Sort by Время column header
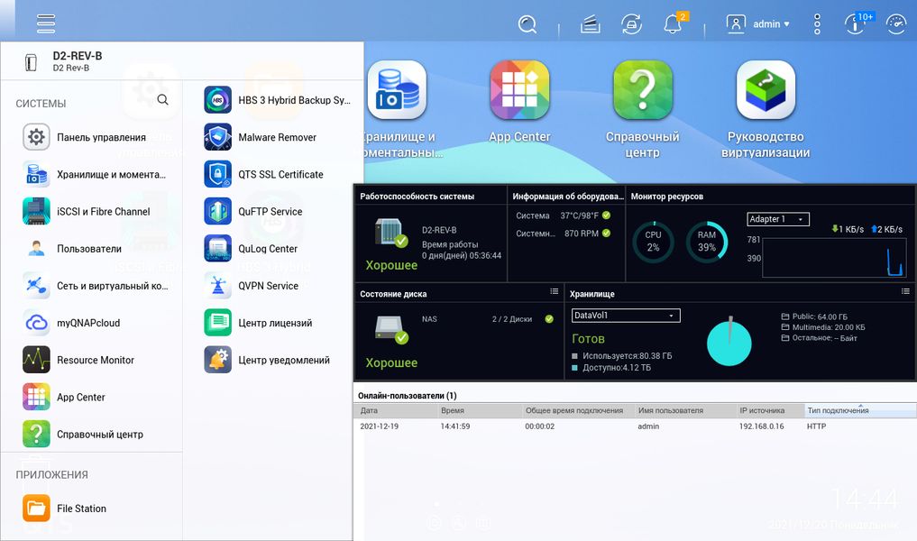This screenshot has width=917, height=541. click(479, 410)
